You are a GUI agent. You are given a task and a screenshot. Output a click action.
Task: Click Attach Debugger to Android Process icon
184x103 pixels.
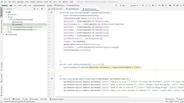coord(163,5)
